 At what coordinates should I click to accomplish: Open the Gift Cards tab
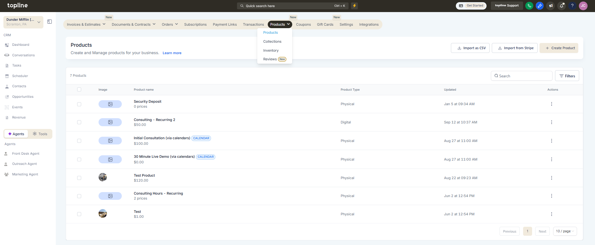tap(325, 24)
